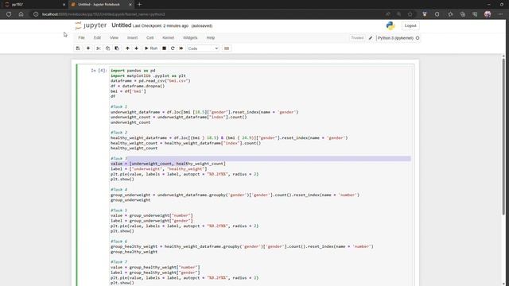This screenshot has height=286, width=509.
Task: Click the Trusted notebook indicator
Action: (357, 38)
